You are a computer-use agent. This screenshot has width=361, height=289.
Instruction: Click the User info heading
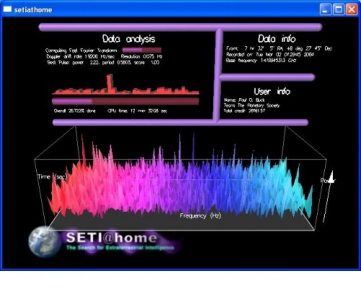(272, 91)
